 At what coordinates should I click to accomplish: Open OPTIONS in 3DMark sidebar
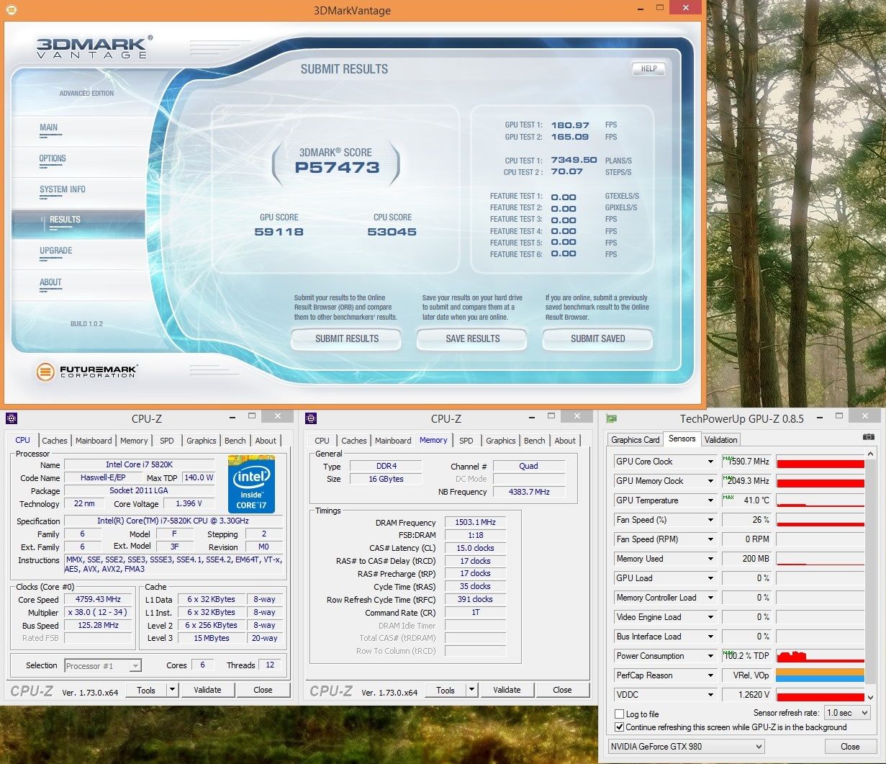53,158
